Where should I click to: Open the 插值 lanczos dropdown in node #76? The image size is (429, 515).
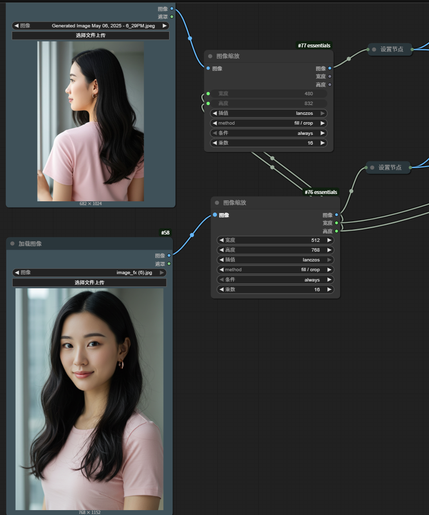(275, 260)
